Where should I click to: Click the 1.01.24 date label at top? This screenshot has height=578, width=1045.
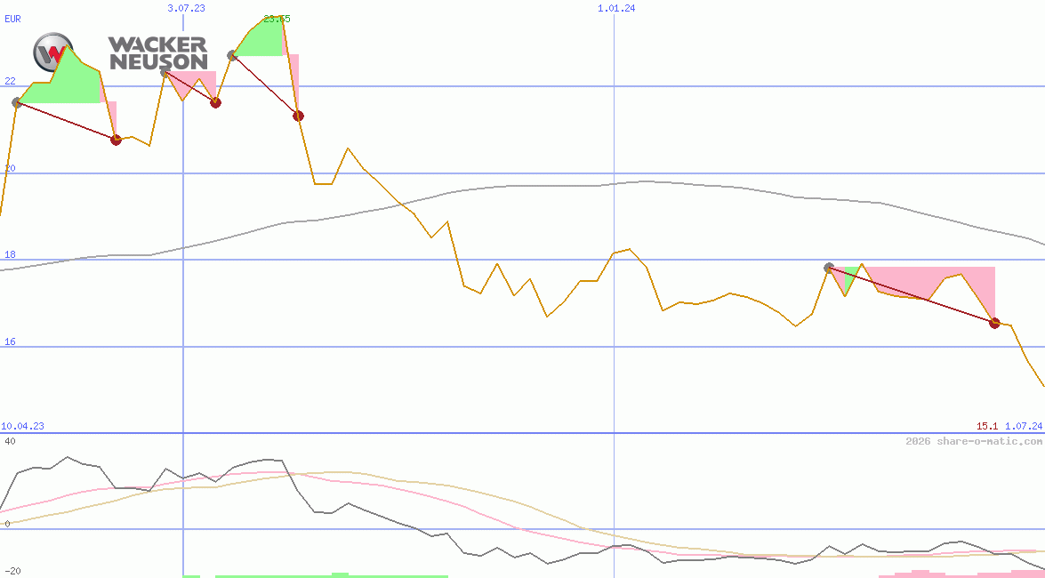[615, 8]
